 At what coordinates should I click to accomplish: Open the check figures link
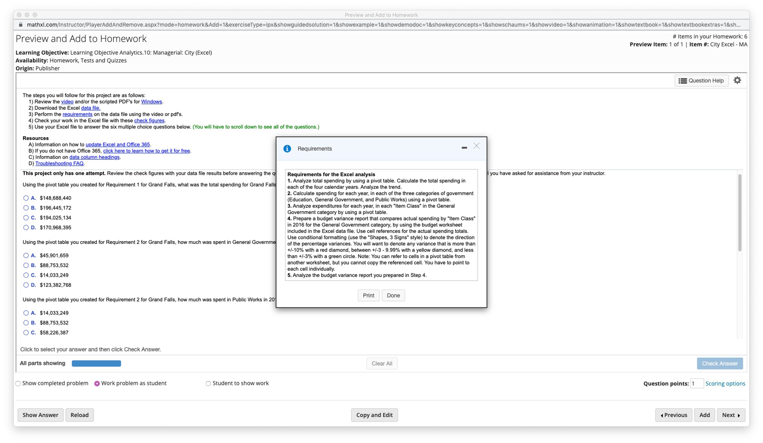click(149, 120)
